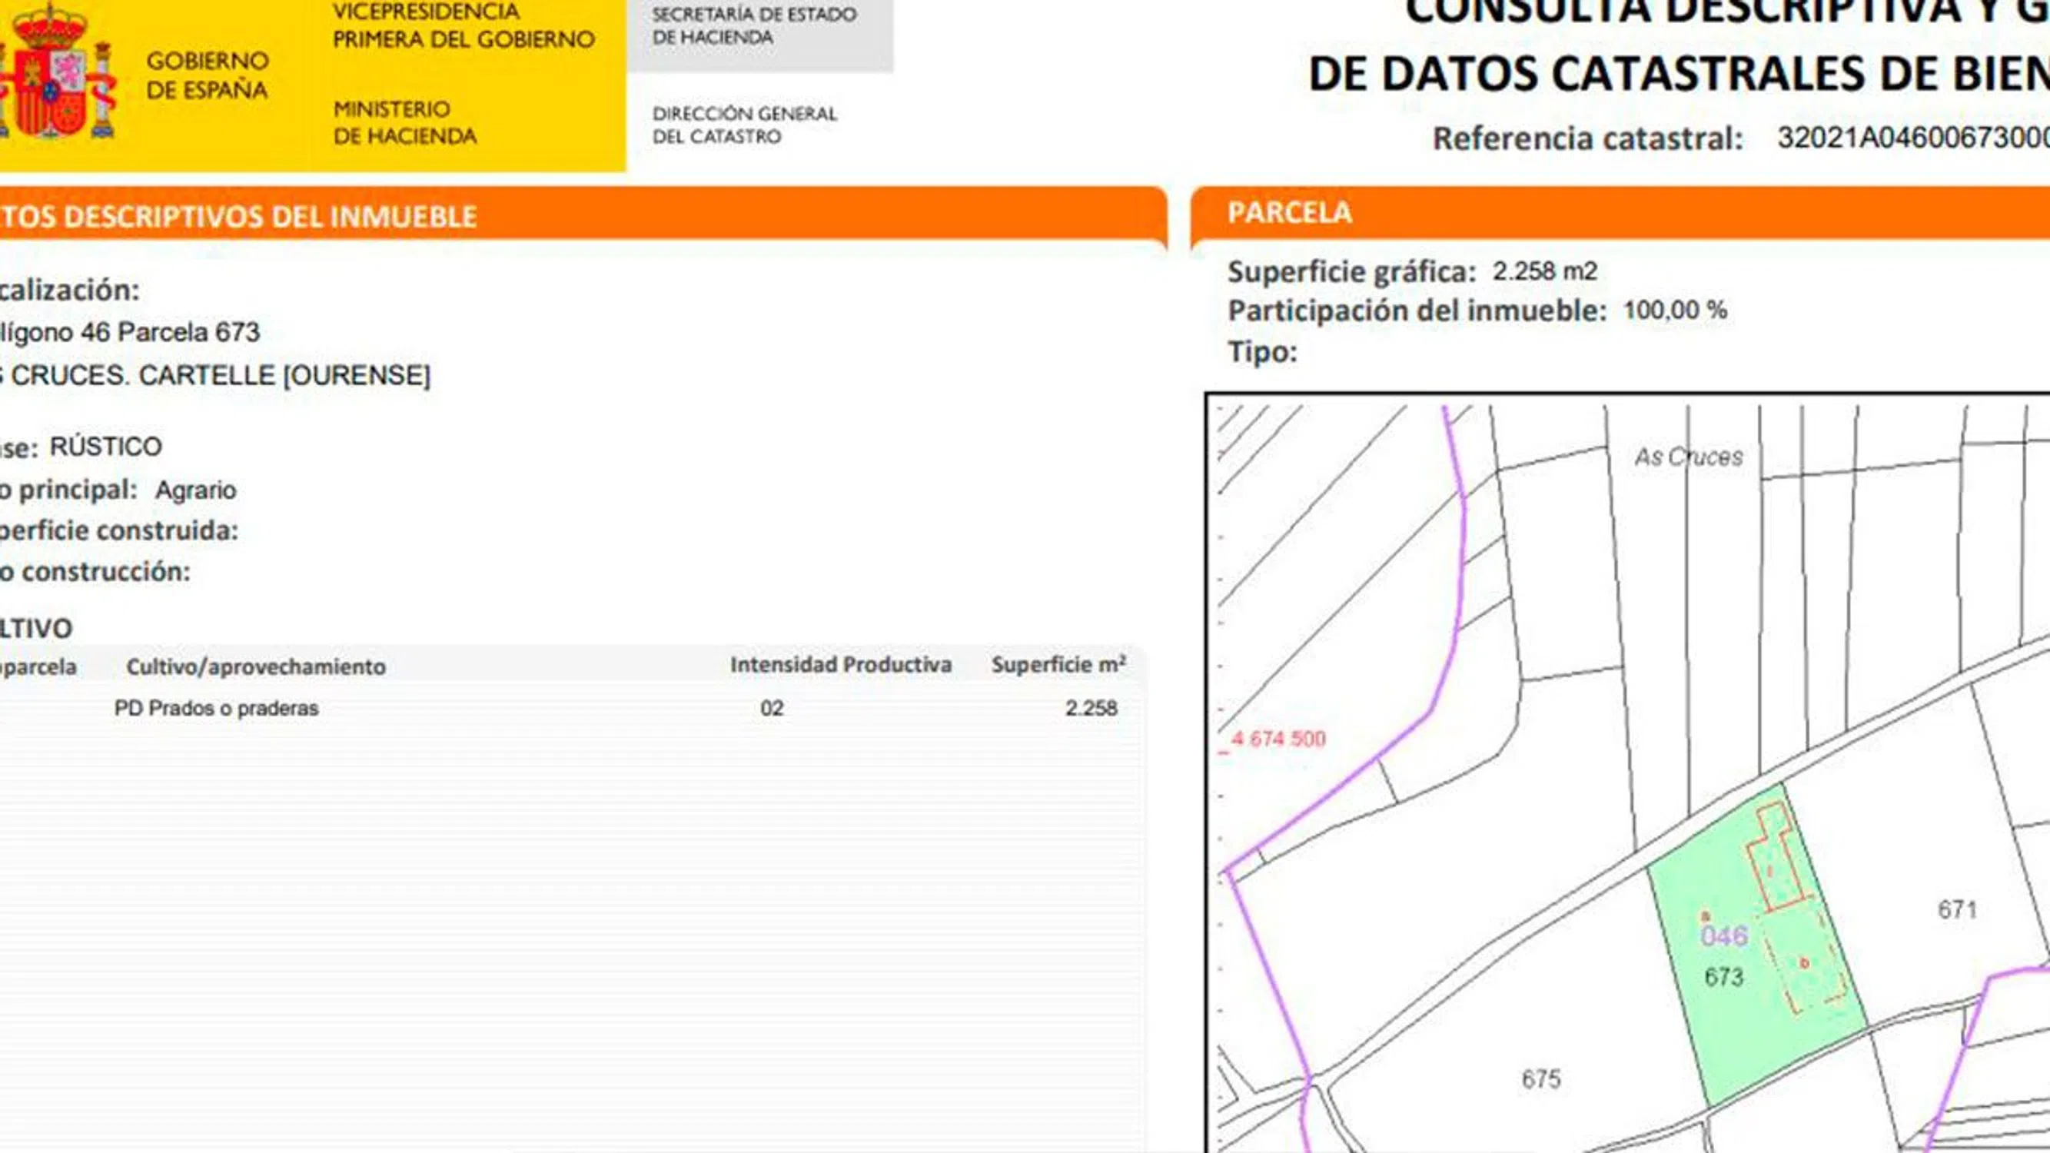Click the orange Parcela section header
The width and height of the screenshot is (2050, 1153).
pos(1289,212)
